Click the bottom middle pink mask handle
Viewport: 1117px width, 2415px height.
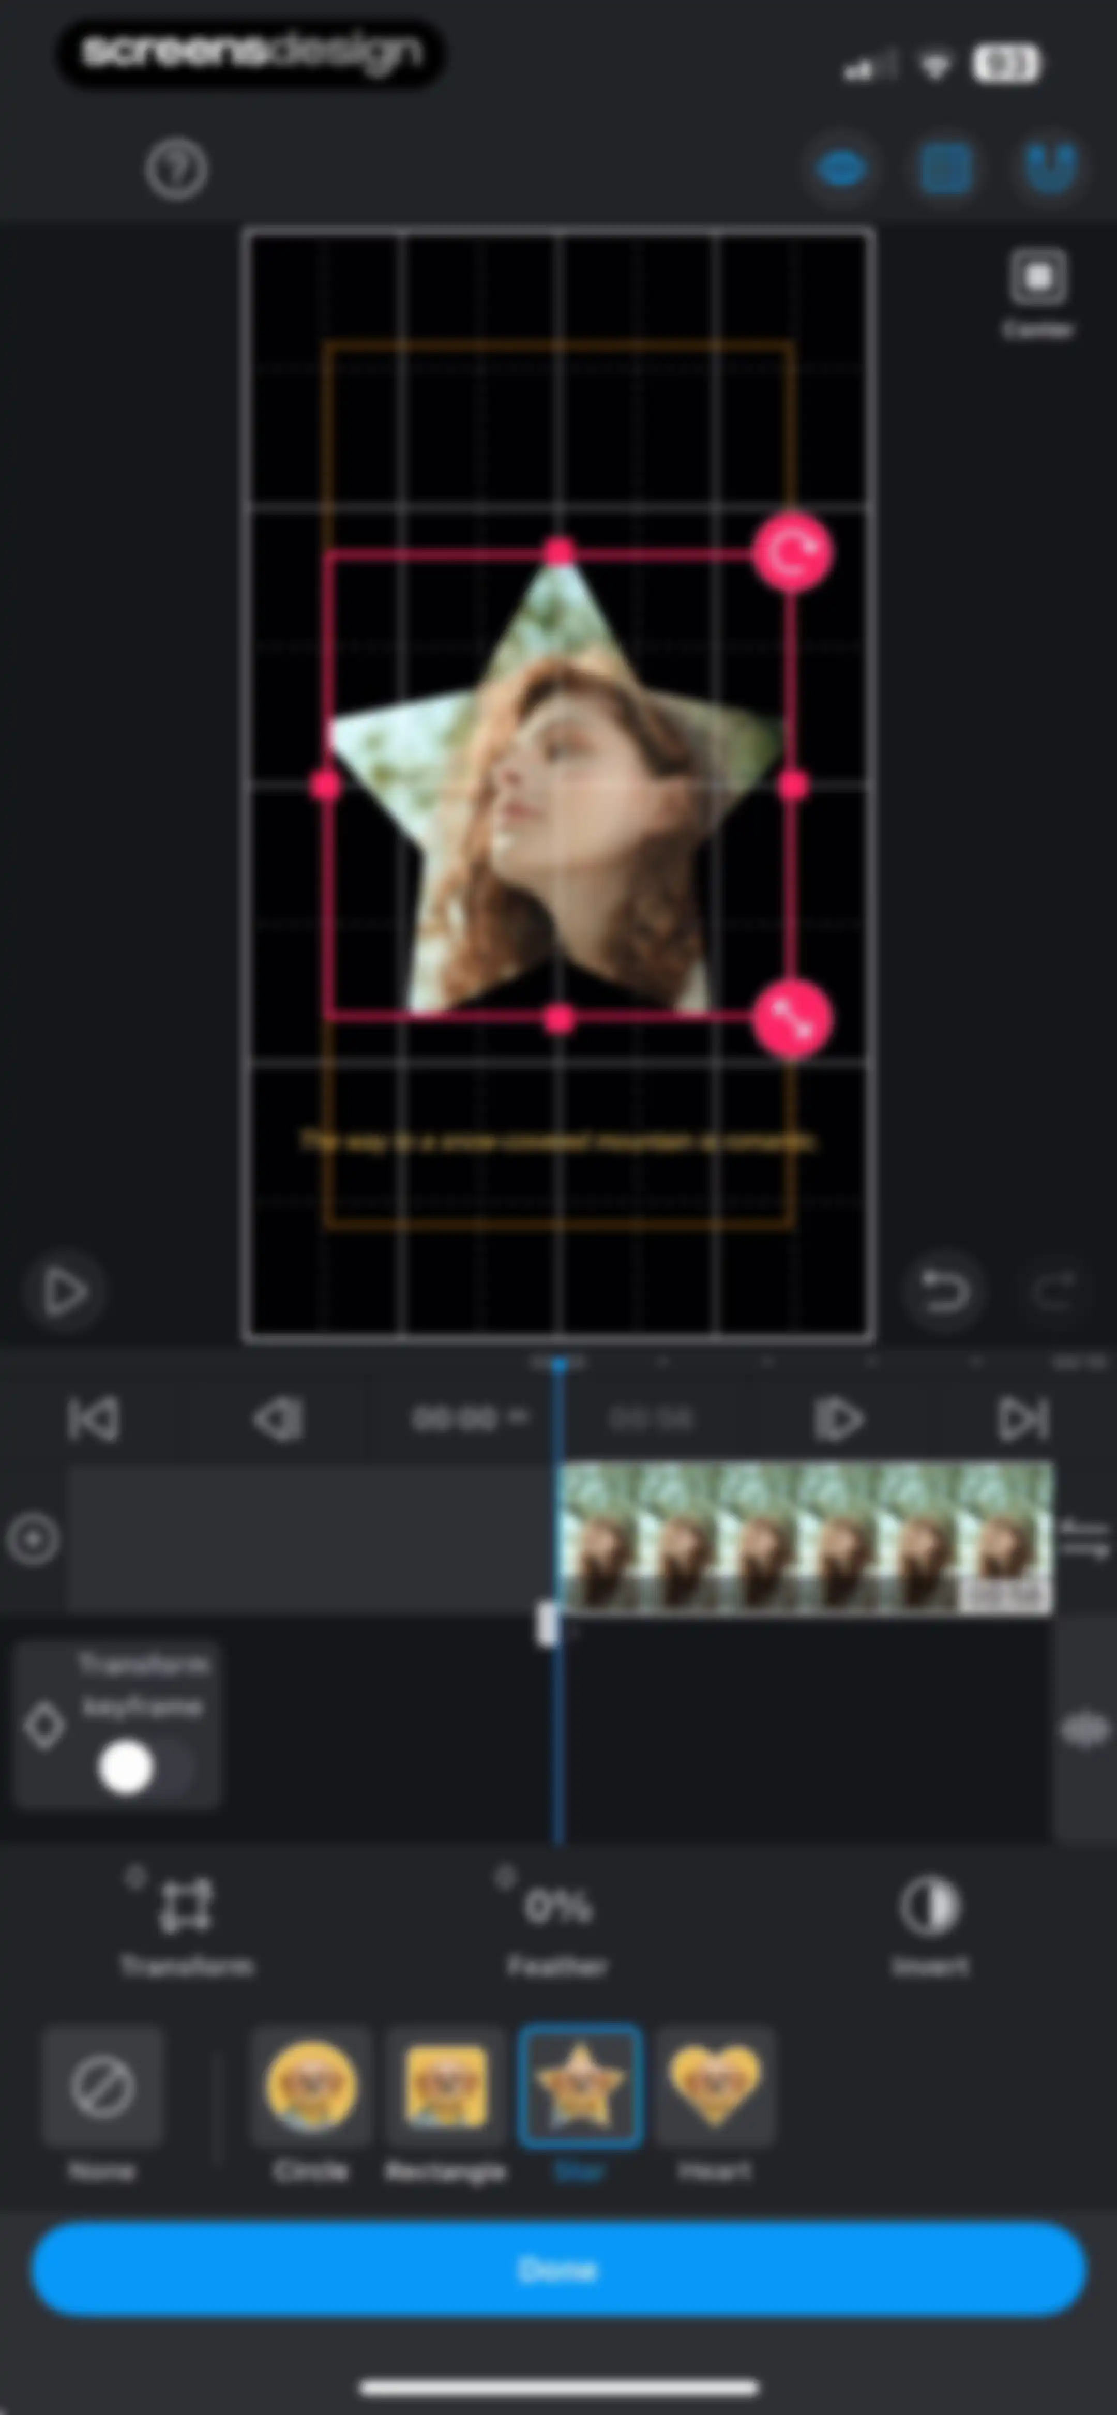click(559, 1019)
